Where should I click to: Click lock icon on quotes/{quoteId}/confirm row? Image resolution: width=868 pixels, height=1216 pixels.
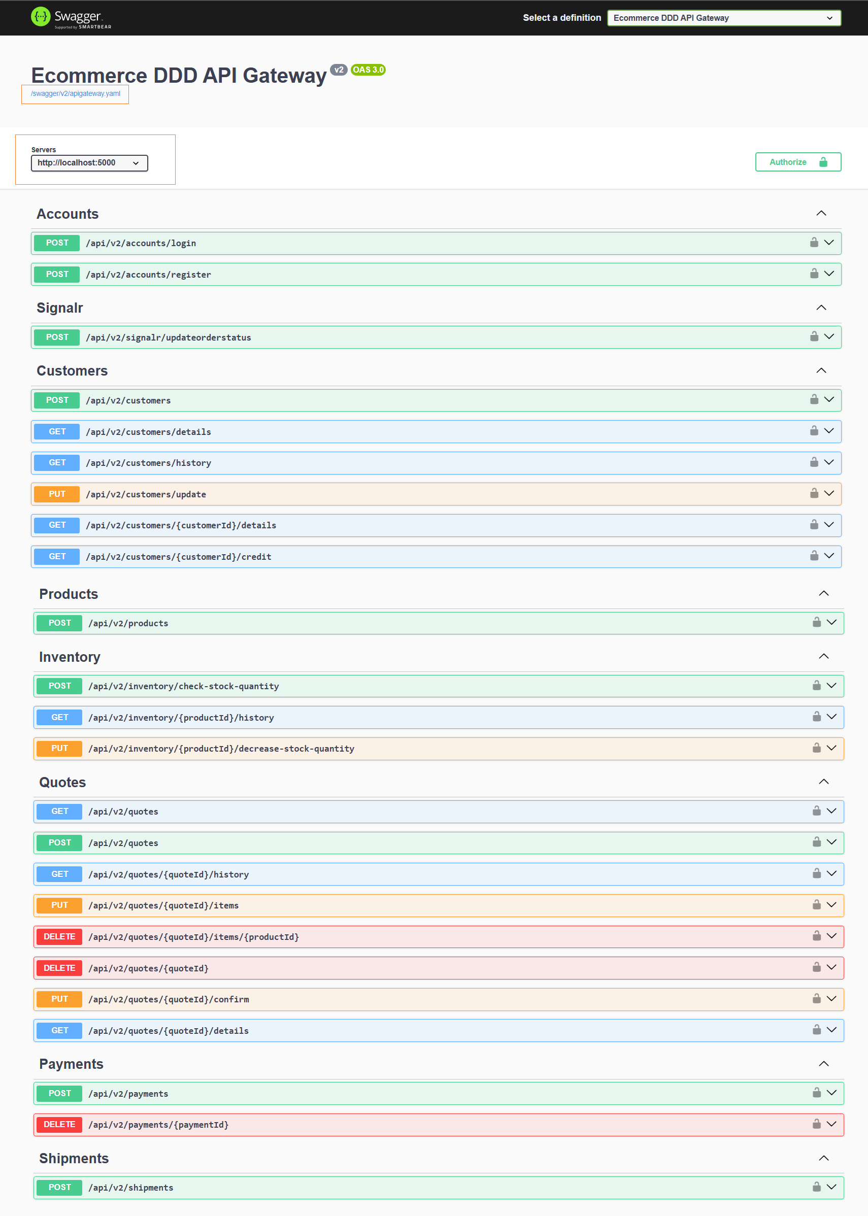pyautogui.click(x=816, y=999)
